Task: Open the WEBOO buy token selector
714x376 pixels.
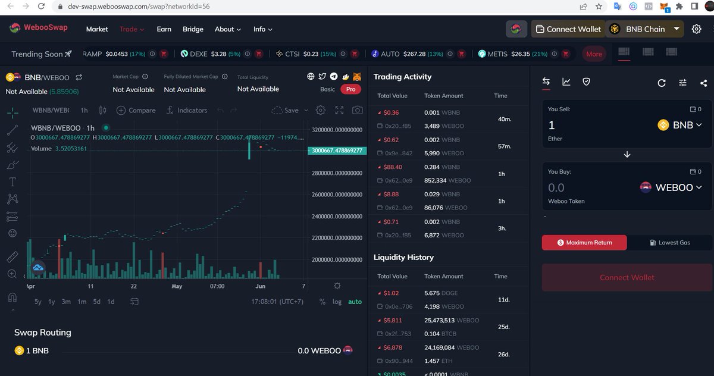Action: coord(670,187)
